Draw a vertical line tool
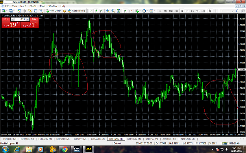246x153 pixels. click(x=222, y=11)
